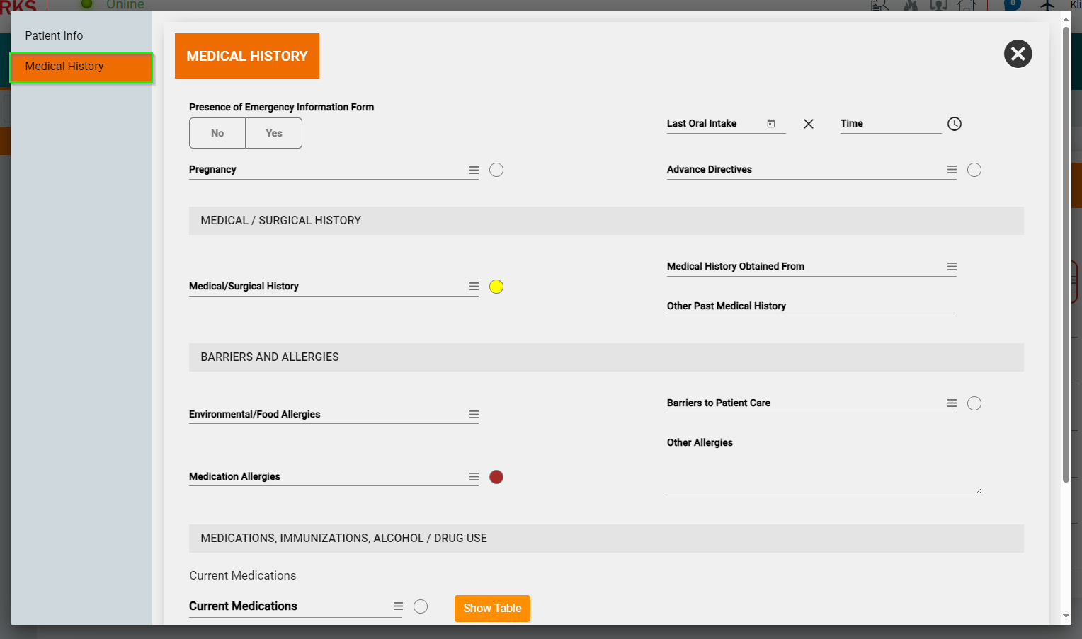Toggle the circle next to Advance Directives
This screenshot has height=639, width=1082.
974,170
